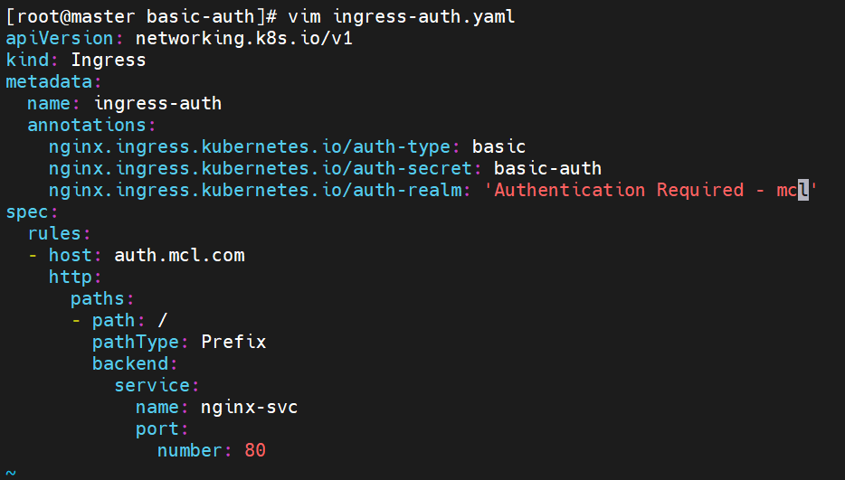Screen dimensions: 845x480
Task: Click the '[root@master basic-auth]#' shell prompt
Action: coord(141,16)
